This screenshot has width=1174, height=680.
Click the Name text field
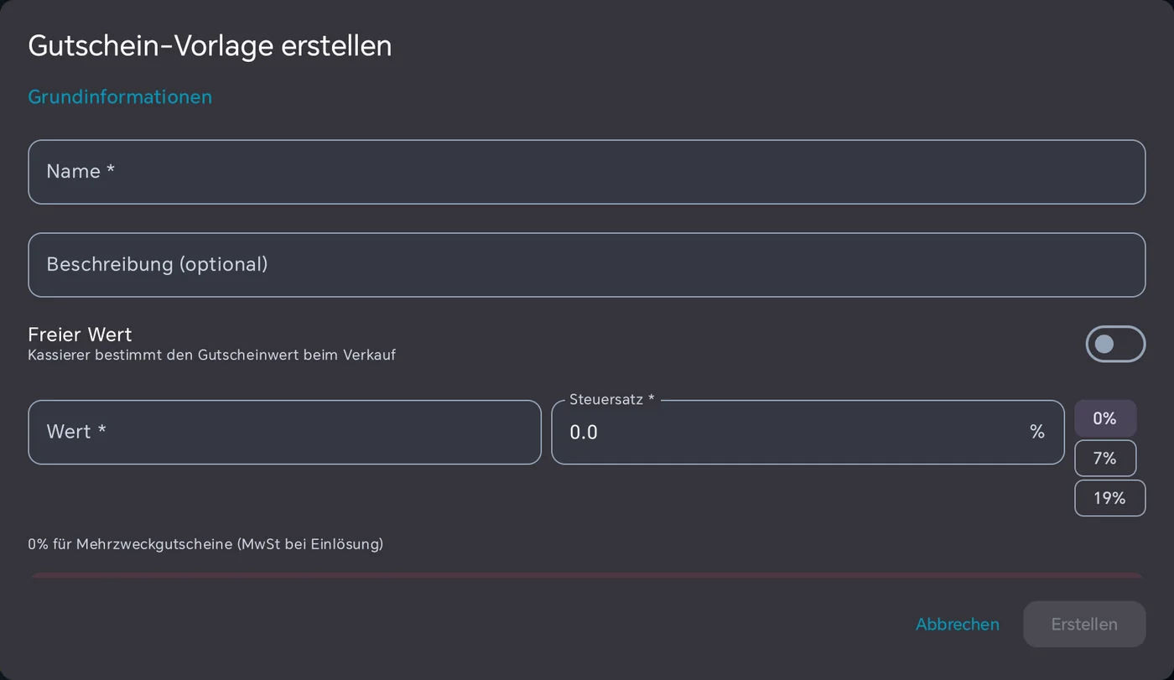[x=586, y=172]
